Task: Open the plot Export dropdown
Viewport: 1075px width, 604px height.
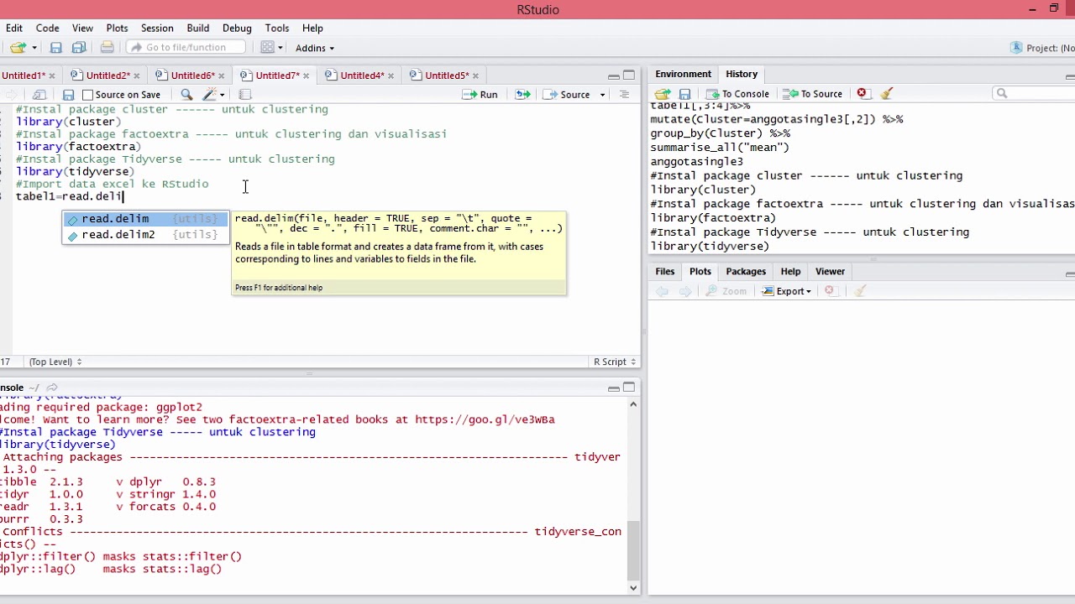Action: 787,291
